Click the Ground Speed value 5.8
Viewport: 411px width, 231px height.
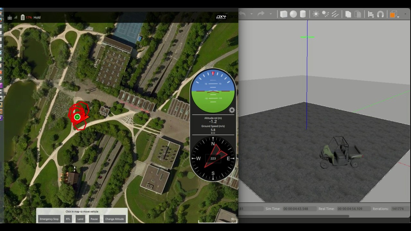pos(213,130)
